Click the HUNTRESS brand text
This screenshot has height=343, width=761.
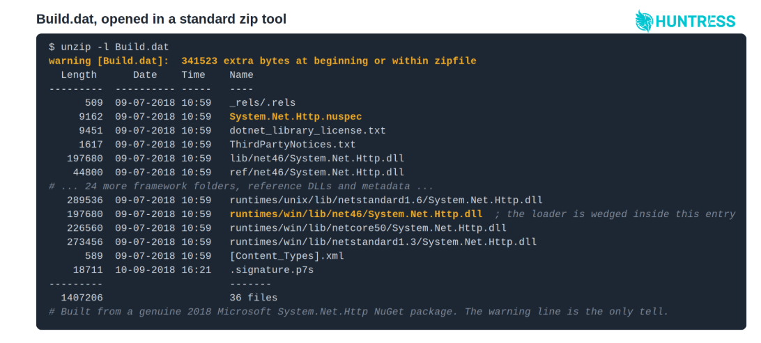coord(695,22)
